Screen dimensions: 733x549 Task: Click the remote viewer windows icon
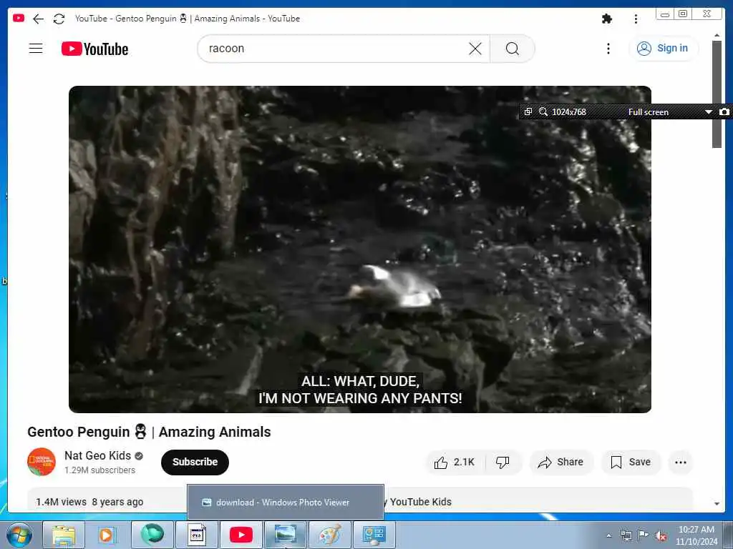pyautogui.click(x=528, y=112)
